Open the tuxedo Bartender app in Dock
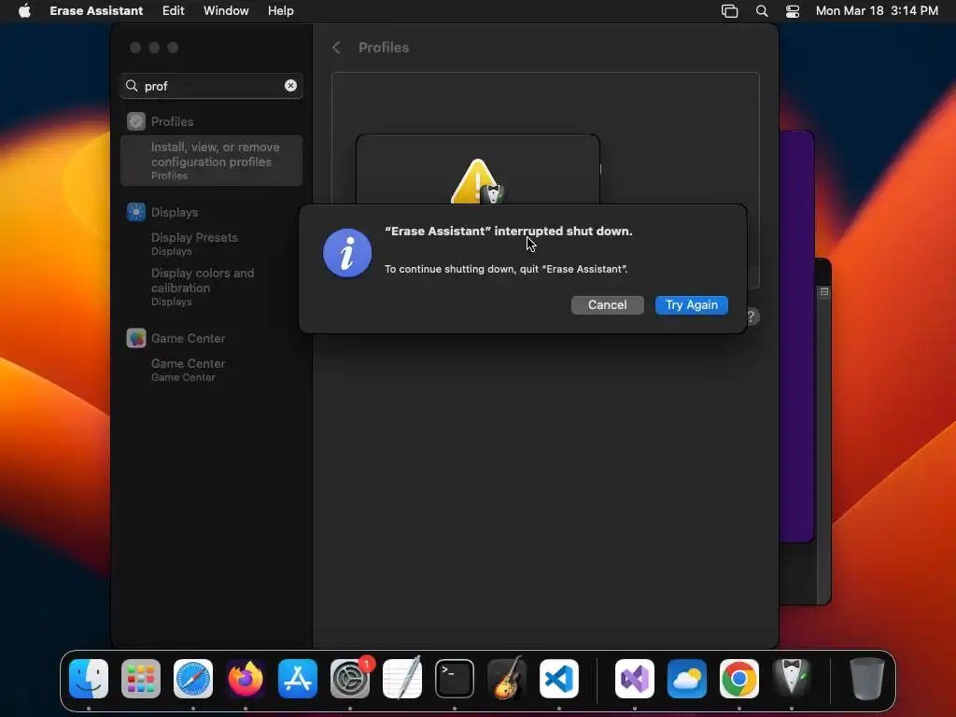 click(x=792, y=679)
